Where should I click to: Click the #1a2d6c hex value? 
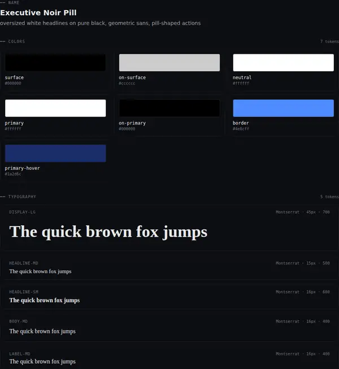tap(13, 174)
